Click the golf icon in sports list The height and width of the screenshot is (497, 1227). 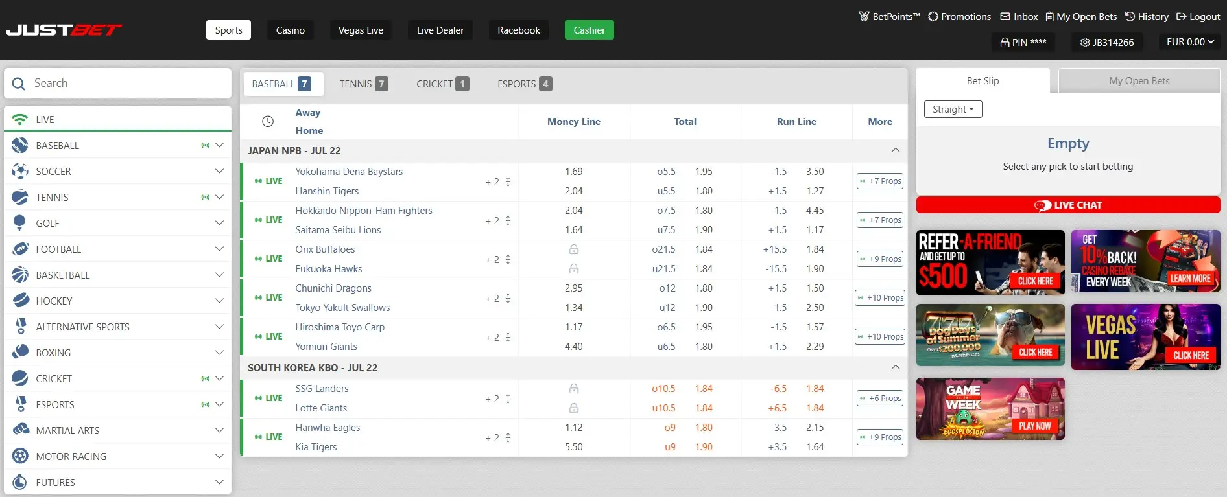(x=19, y=223)
